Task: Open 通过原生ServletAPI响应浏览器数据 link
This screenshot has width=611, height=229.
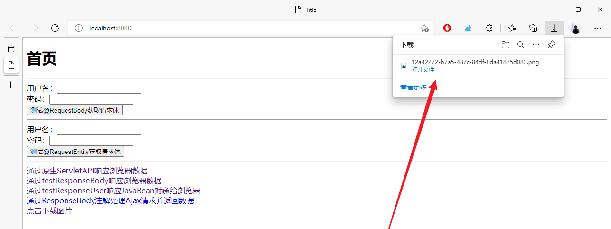Action: click(x=87, y=171)
